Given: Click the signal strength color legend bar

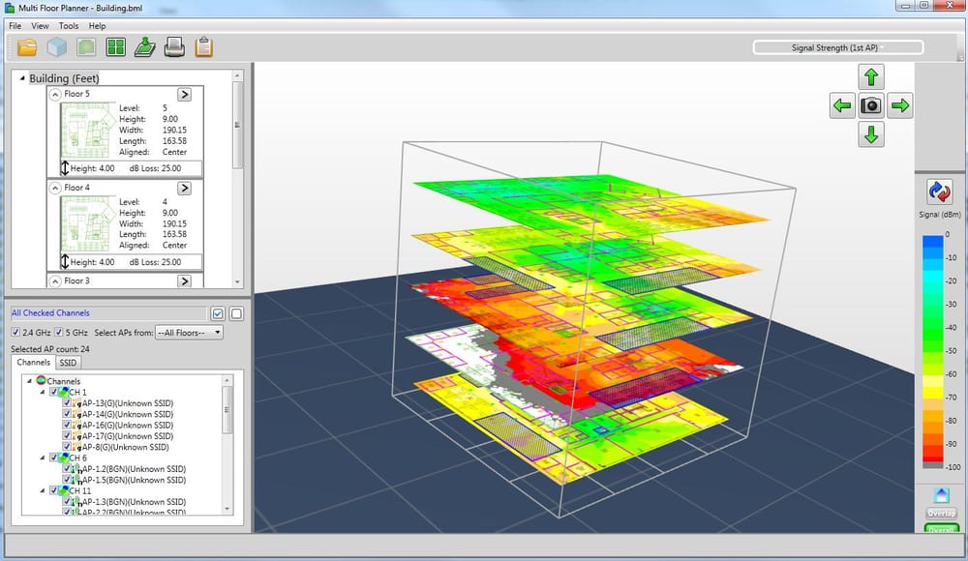Looking at the screenshot, I should pyautogui.click(x=931, y=353).
